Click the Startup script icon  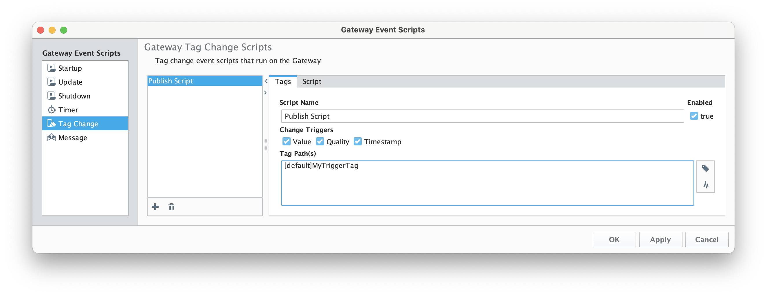click(x=51, y=68)
